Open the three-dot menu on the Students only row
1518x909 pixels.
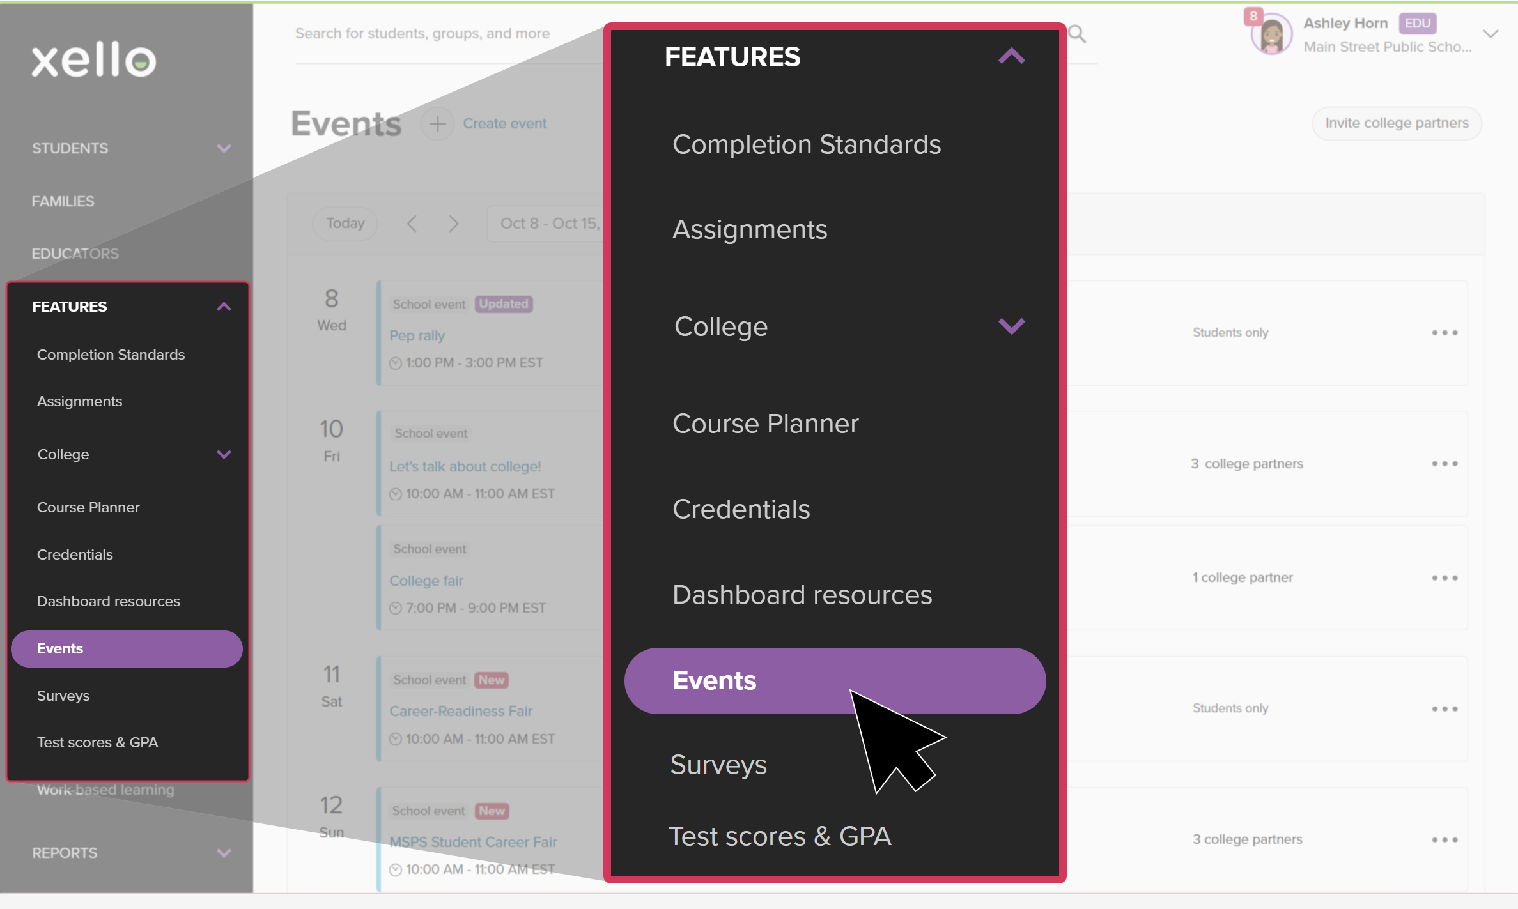tap(1445, 332)
